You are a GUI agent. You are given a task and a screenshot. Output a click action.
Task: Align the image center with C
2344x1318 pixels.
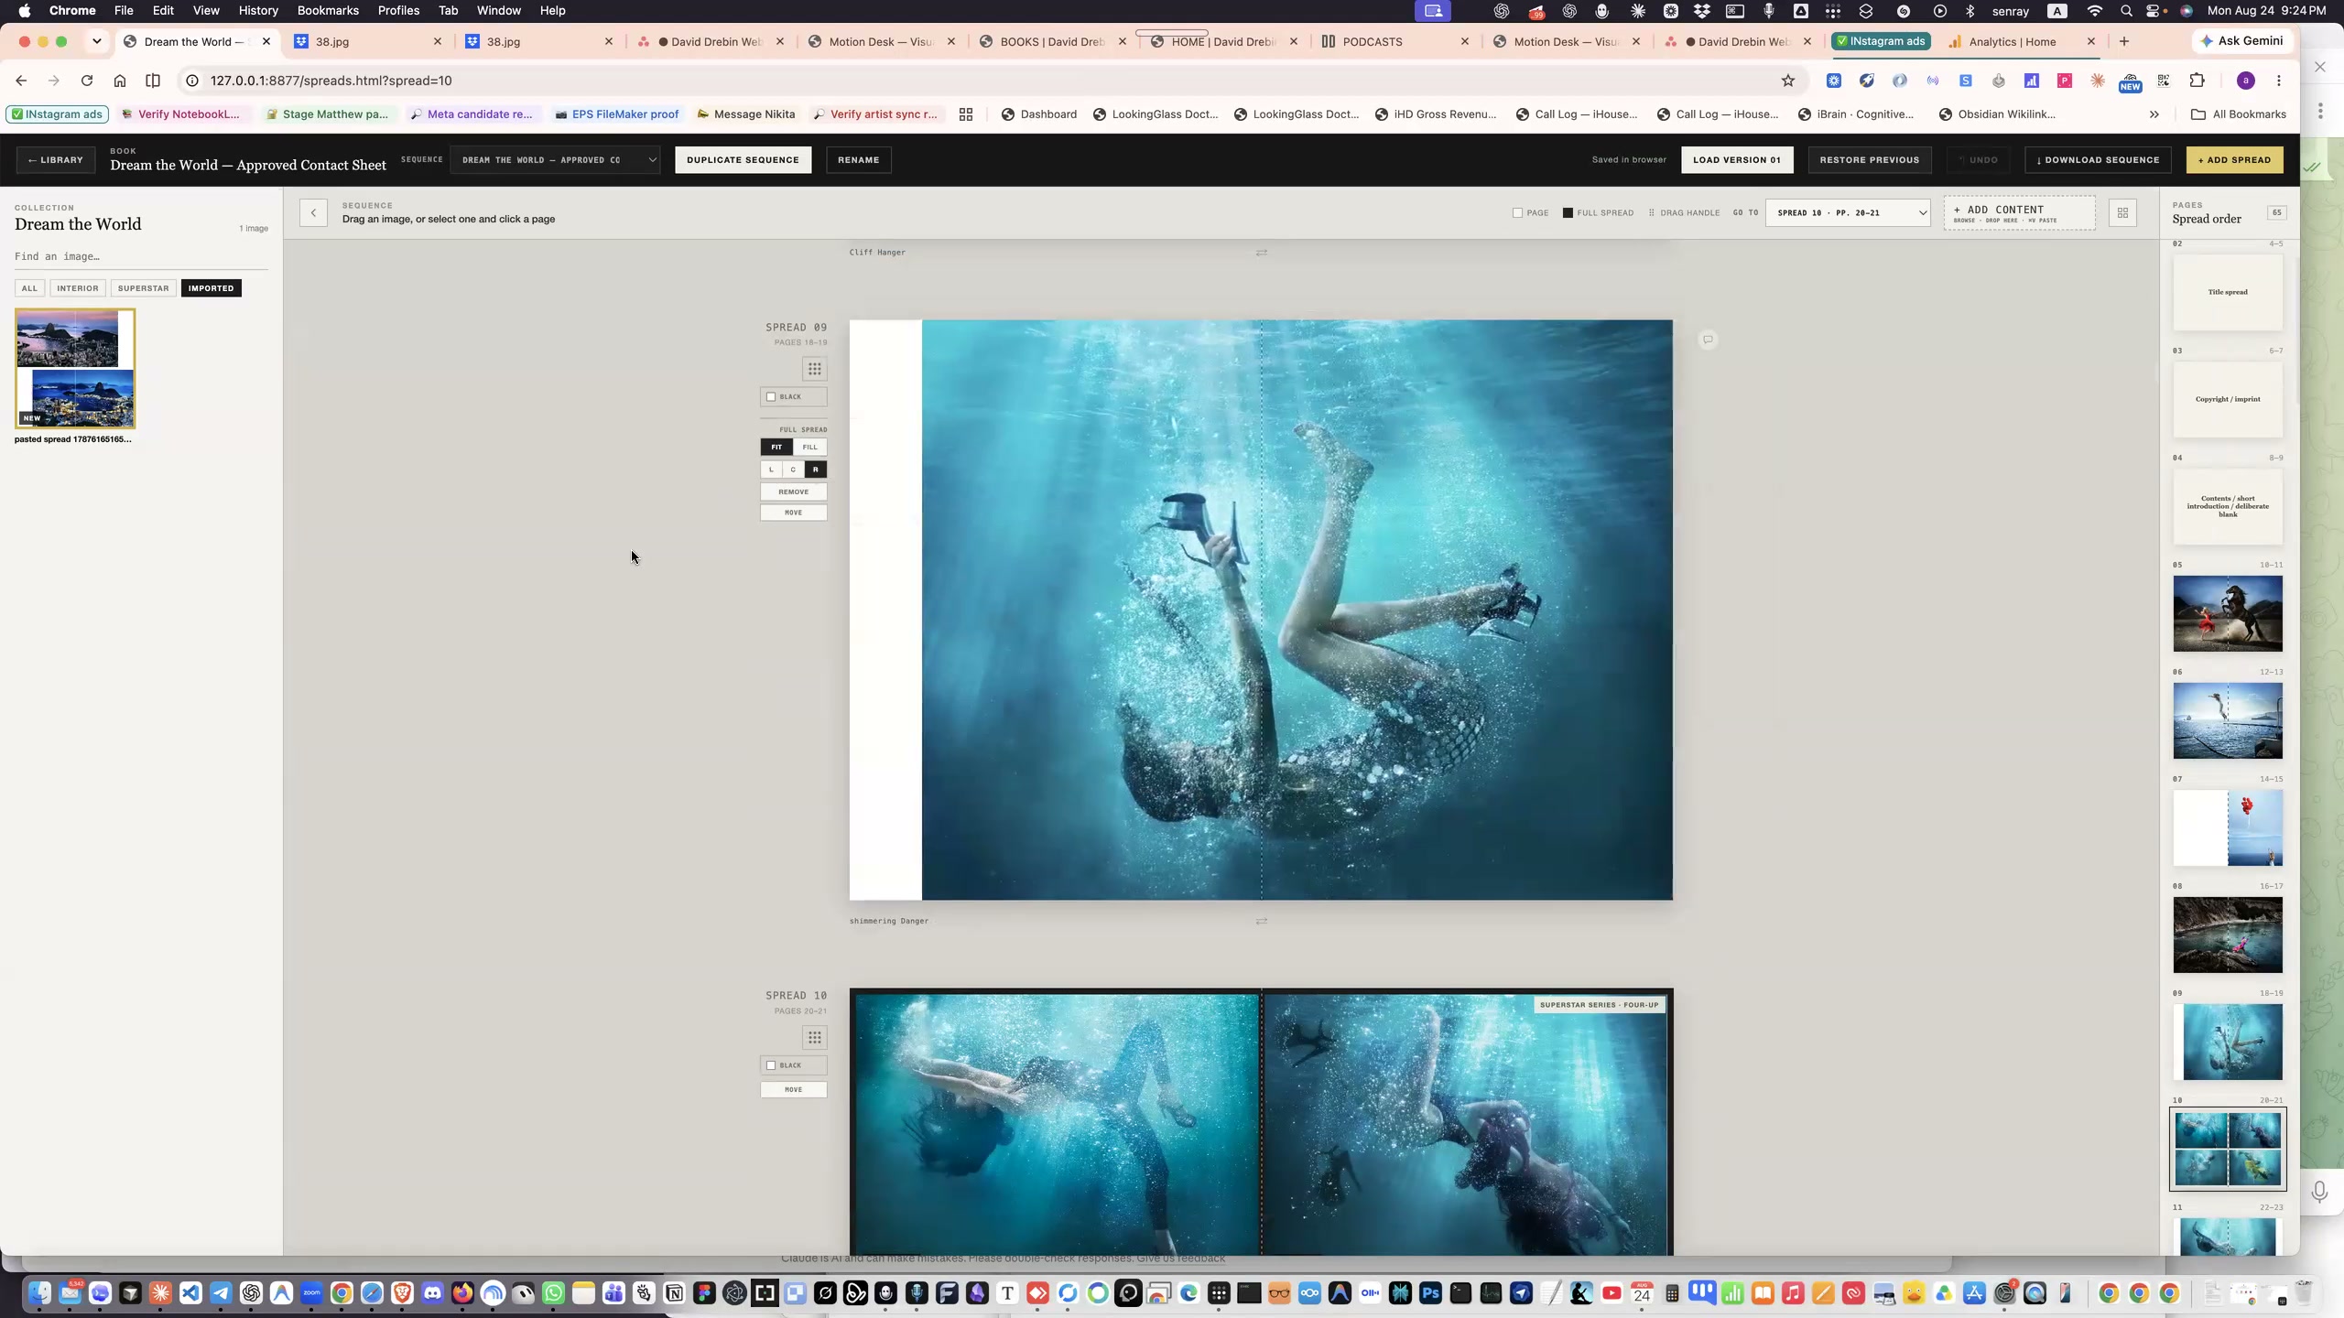click(793, 470)
